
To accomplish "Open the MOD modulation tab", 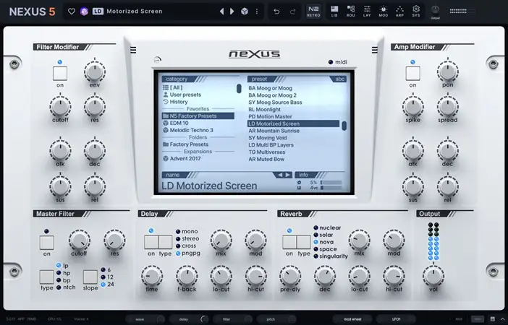I will pos(384,12).
